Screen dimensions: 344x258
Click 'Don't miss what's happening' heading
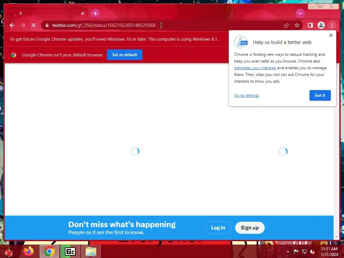pos(122,224)
